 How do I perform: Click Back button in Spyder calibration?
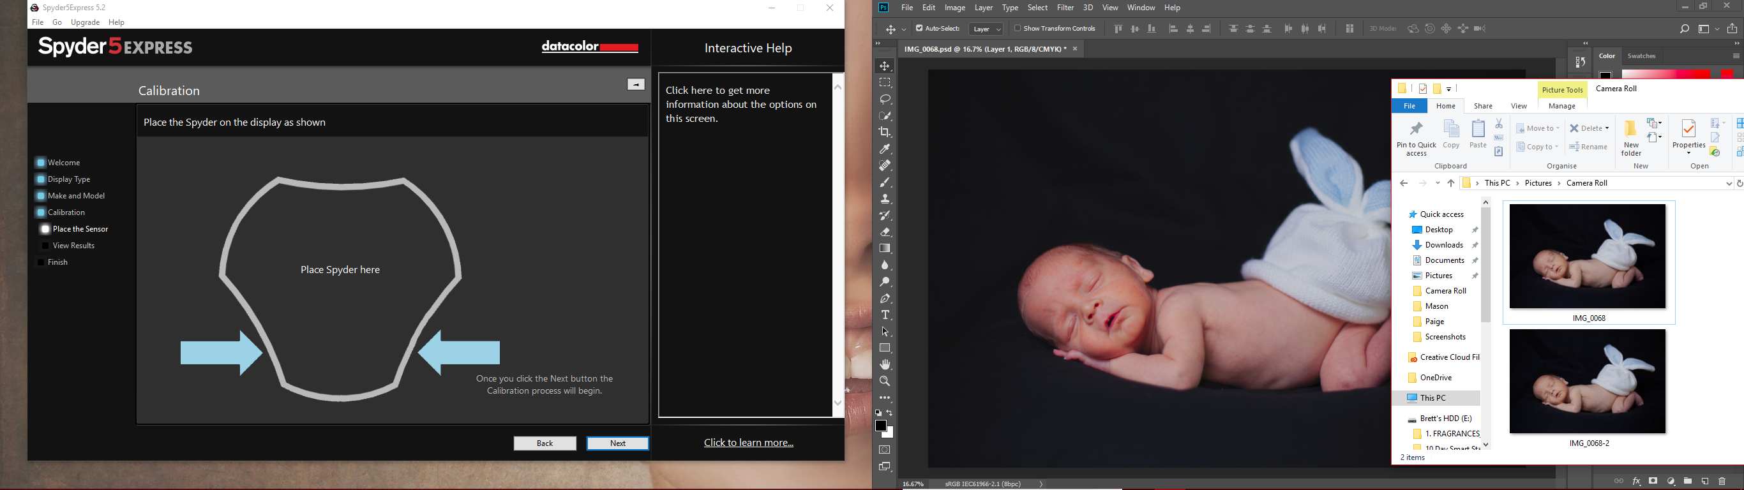(545, 443)
